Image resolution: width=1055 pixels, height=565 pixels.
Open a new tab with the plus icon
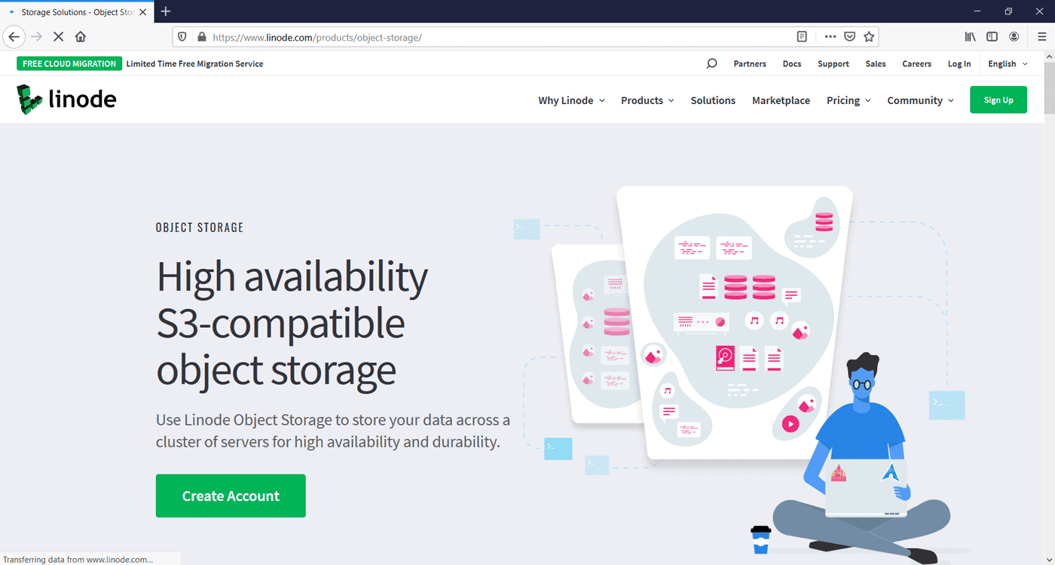[166, 11]
